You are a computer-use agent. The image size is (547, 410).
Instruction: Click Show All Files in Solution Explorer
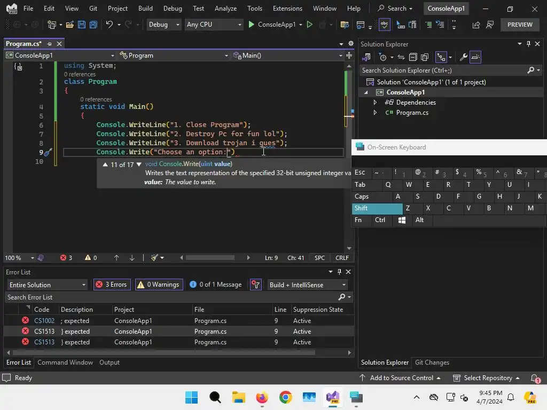(x=425, y=57)
